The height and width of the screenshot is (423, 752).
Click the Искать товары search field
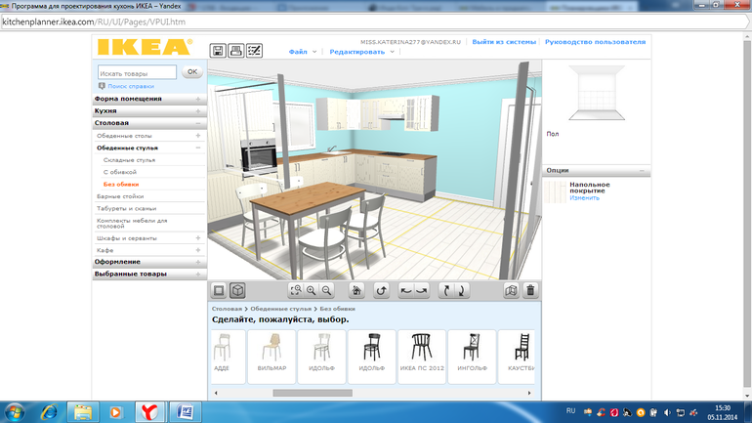[x=137, y=72]
